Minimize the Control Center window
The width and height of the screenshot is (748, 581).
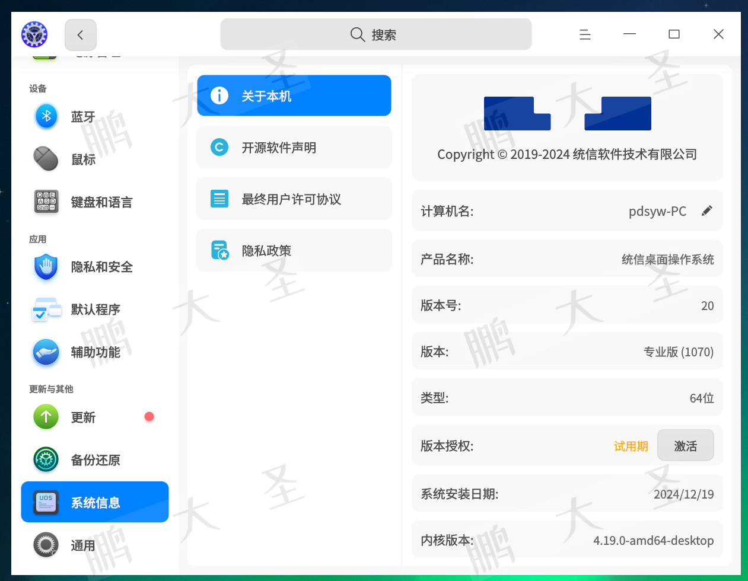point(629,34)
